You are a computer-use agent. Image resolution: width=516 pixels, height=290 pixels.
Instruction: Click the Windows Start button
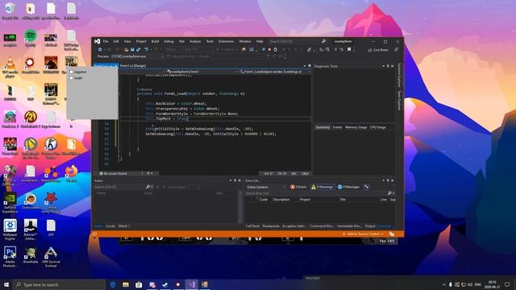tap(6, 284)
